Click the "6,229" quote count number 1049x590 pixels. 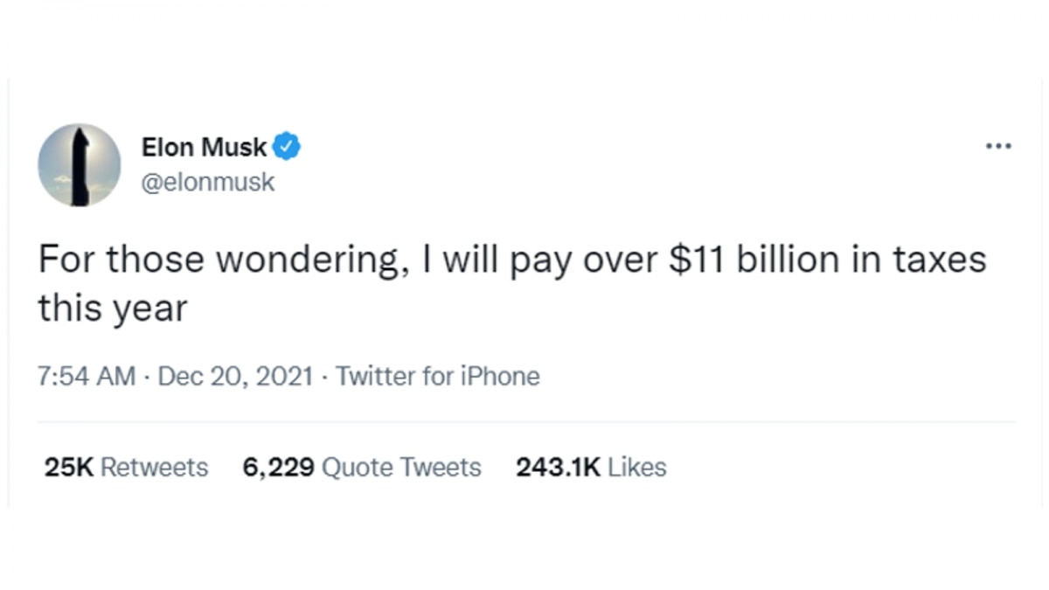tap(278, 468)
